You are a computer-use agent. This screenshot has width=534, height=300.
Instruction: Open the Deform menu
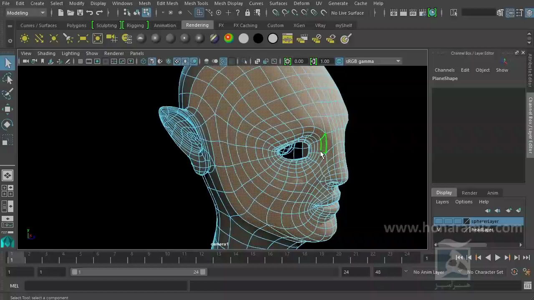pyautogui.click(x=301, y=3)
